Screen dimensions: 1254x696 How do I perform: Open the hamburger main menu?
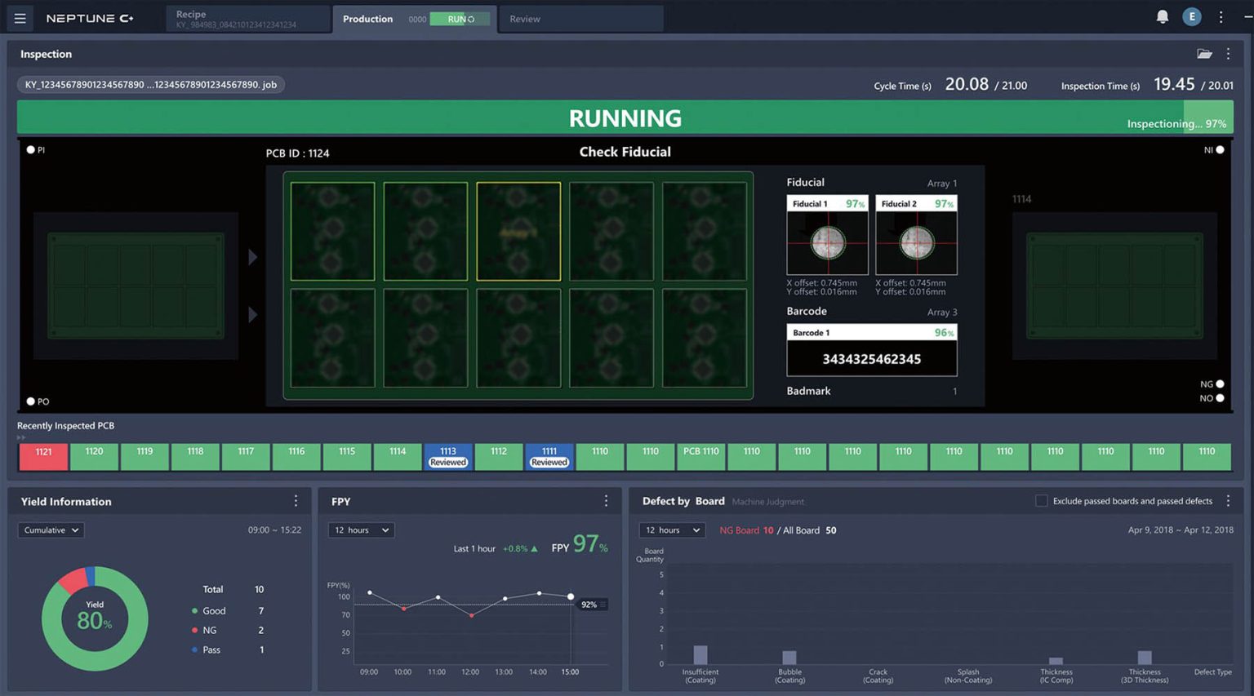(20, 18)
